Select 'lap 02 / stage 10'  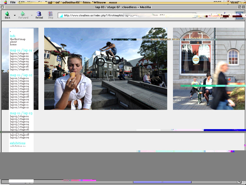pos(19,102)
